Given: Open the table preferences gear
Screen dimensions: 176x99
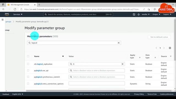Looking at the screenshot, I should pos(170,48).
